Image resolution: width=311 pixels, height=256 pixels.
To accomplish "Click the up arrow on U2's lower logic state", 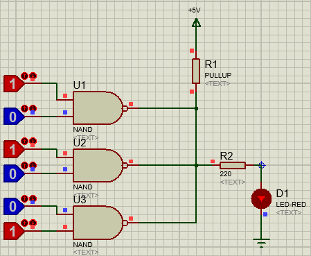I will [x=24, y=165].
